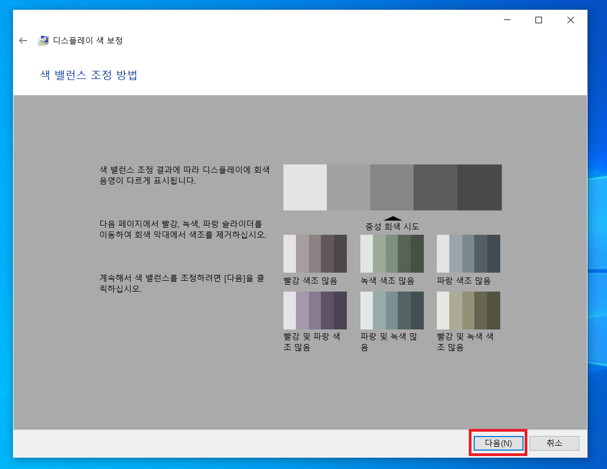The image size is (607, 469).
Task: Click the paragraph about 회색 음영 display
Action: (x=185, y=175)
